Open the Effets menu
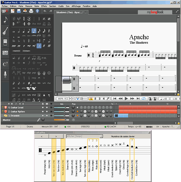The image size is (181, 182). [44, 6]
